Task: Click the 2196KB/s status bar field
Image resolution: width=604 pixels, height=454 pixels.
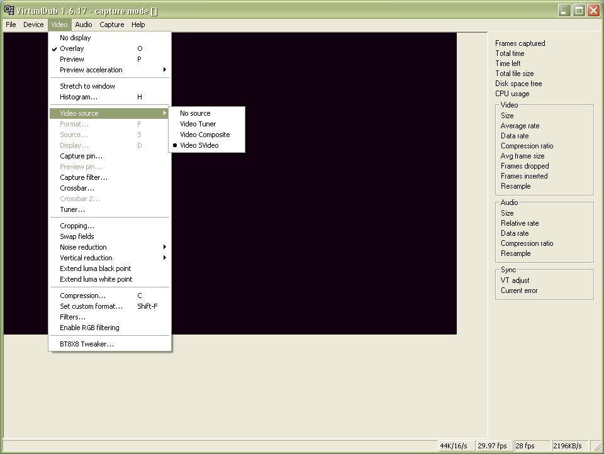Action: pos(570,446)
